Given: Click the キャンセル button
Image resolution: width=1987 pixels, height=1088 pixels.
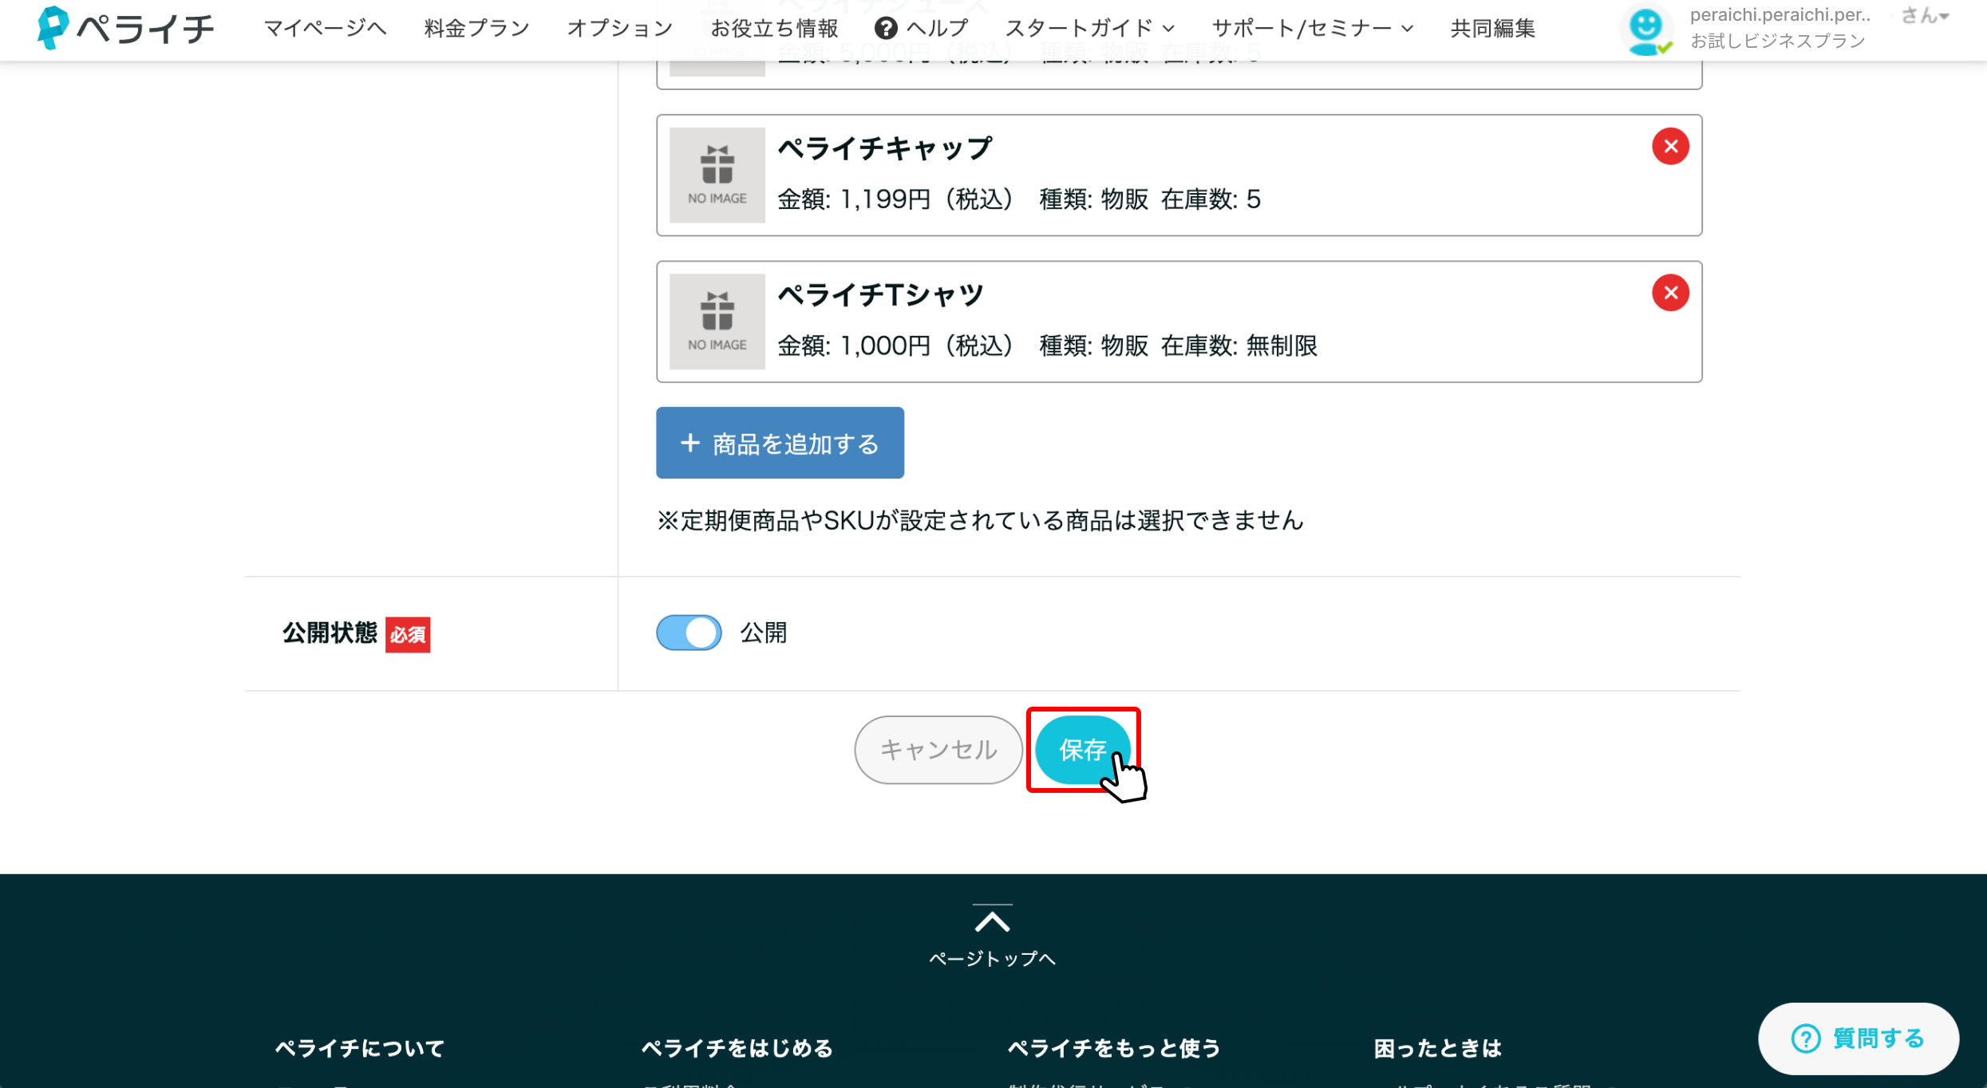Looking at the screenshot, I should [938, 750].
